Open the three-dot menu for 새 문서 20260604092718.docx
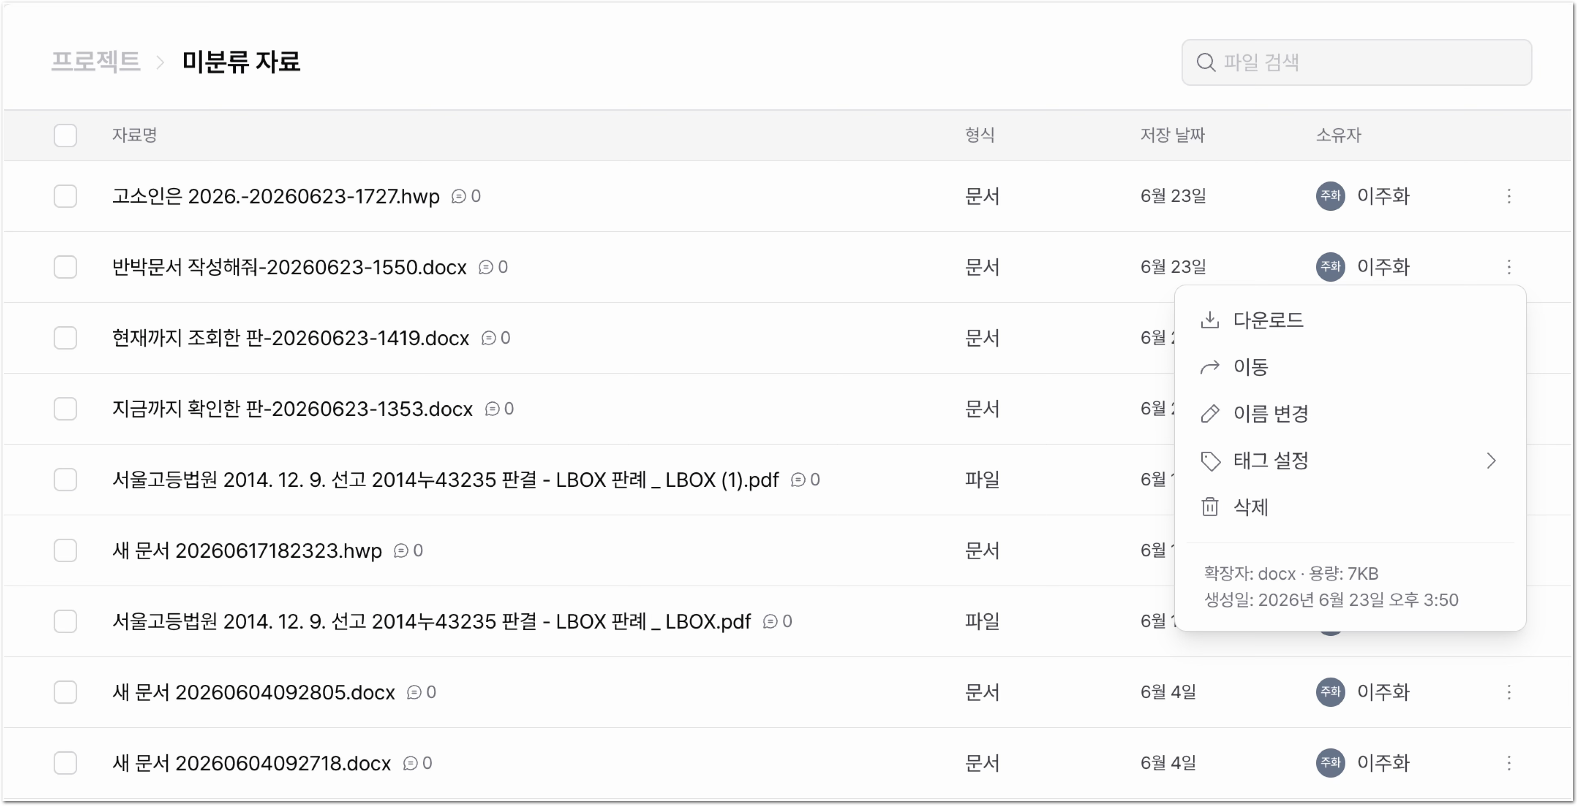1577x806 pixels. (1508, 763)
